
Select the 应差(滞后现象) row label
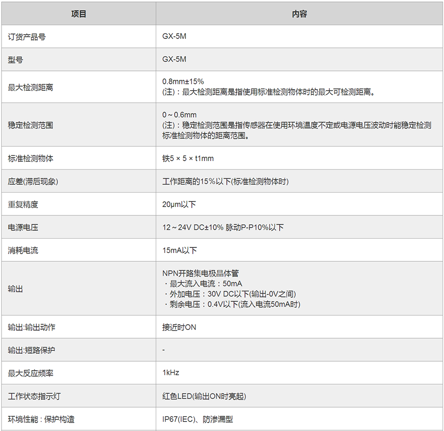pos(33,182)
